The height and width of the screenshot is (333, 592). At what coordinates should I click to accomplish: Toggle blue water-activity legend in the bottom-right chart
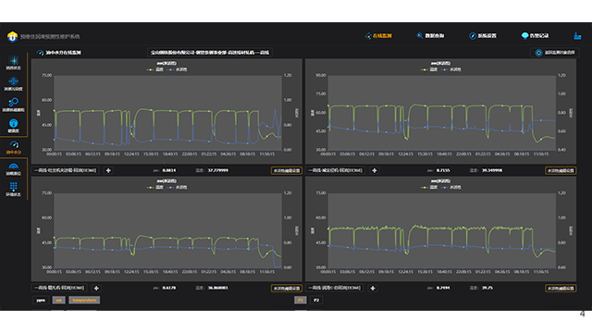[451, 187]
